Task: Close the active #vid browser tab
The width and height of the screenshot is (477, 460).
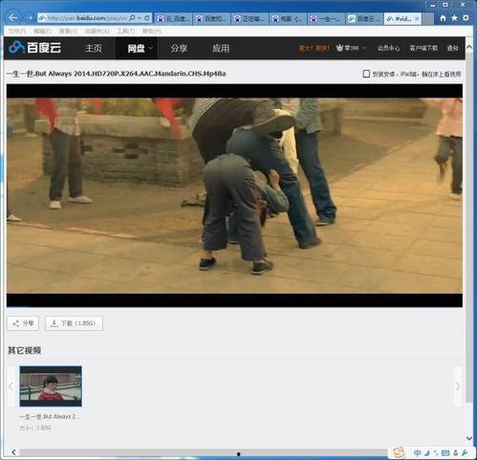Action: (417, 19)
